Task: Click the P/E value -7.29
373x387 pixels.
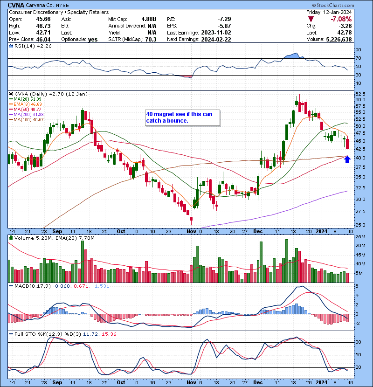Action: click(224, 19)
